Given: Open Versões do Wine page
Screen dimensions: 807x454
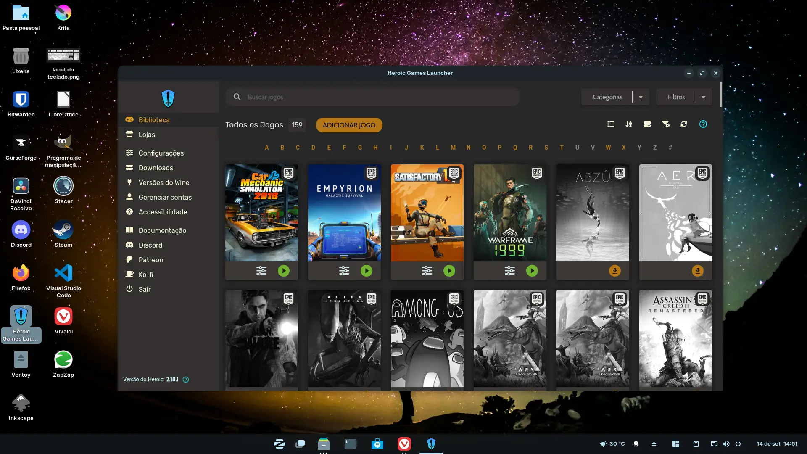Looking at the screenshot, I should pyautogui.click(x=164, y=182).
